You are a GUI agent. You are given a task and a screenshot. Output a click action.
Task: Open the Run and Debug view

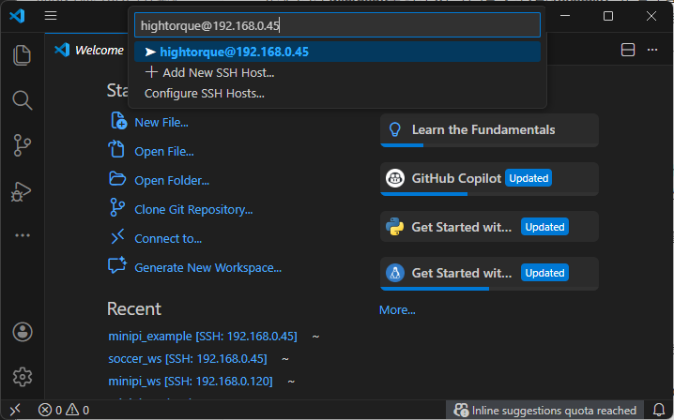(x=21, y=191)
